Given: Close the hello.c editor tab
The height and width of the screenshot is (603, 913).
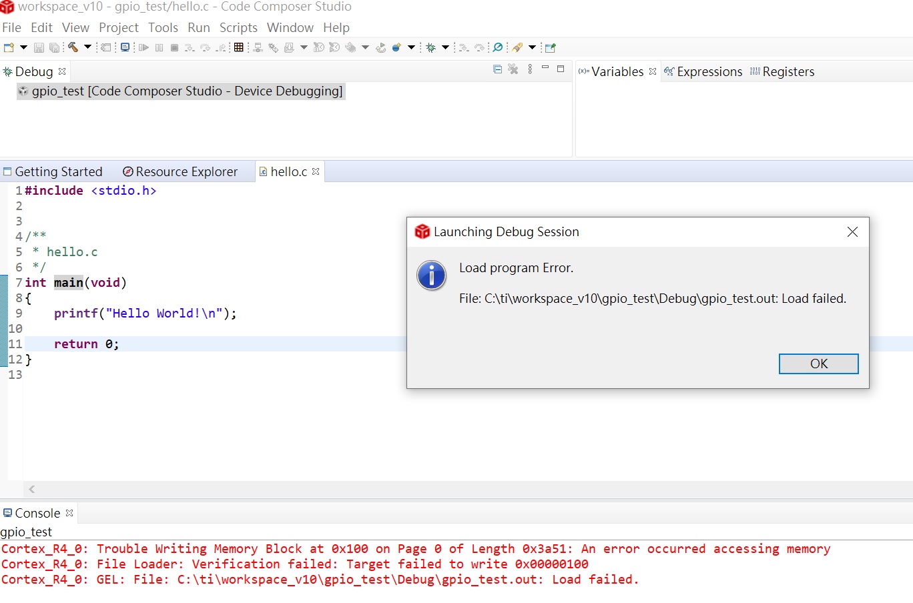Looking at the screenshot, I should pyautogui.click(x=316, y=171).
